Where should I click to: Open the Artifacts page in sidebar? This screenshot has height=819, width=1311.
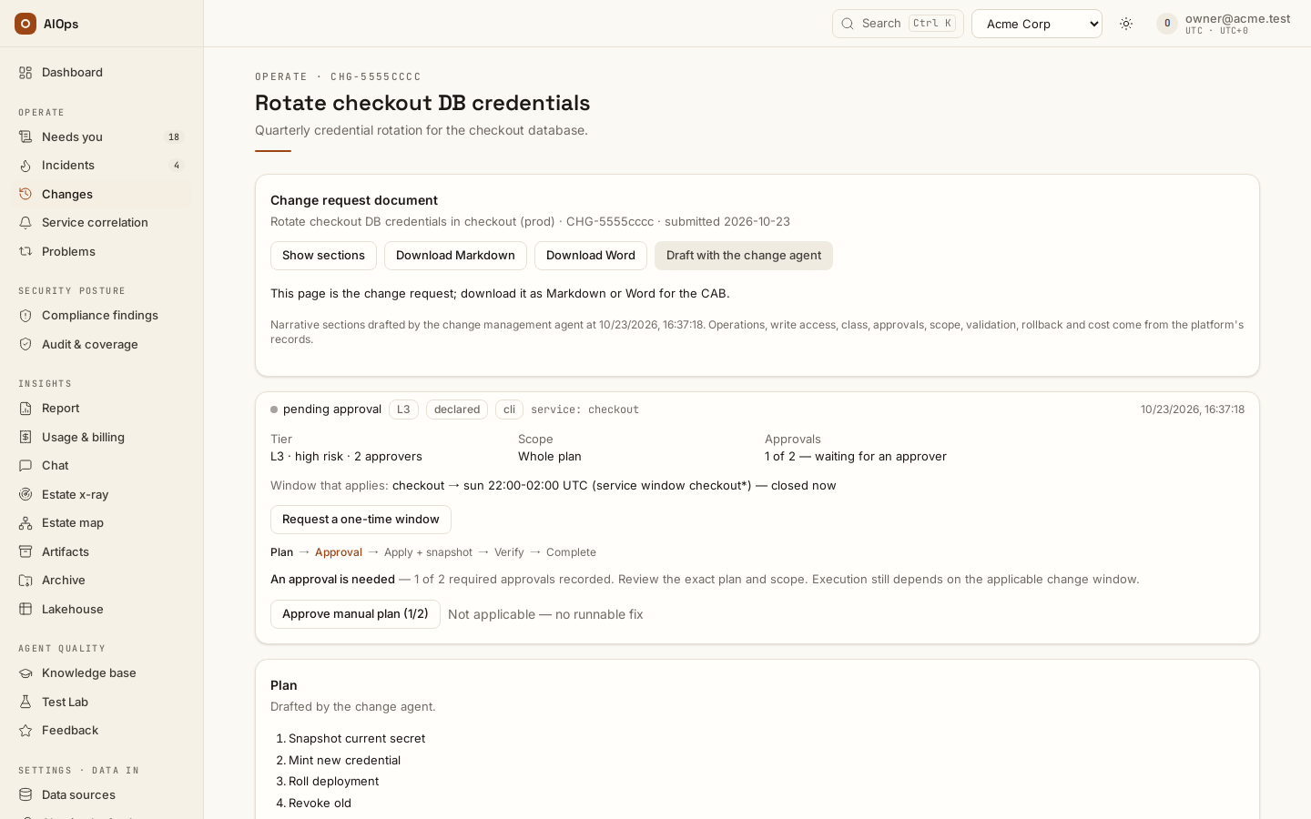(x=102, y=552)
